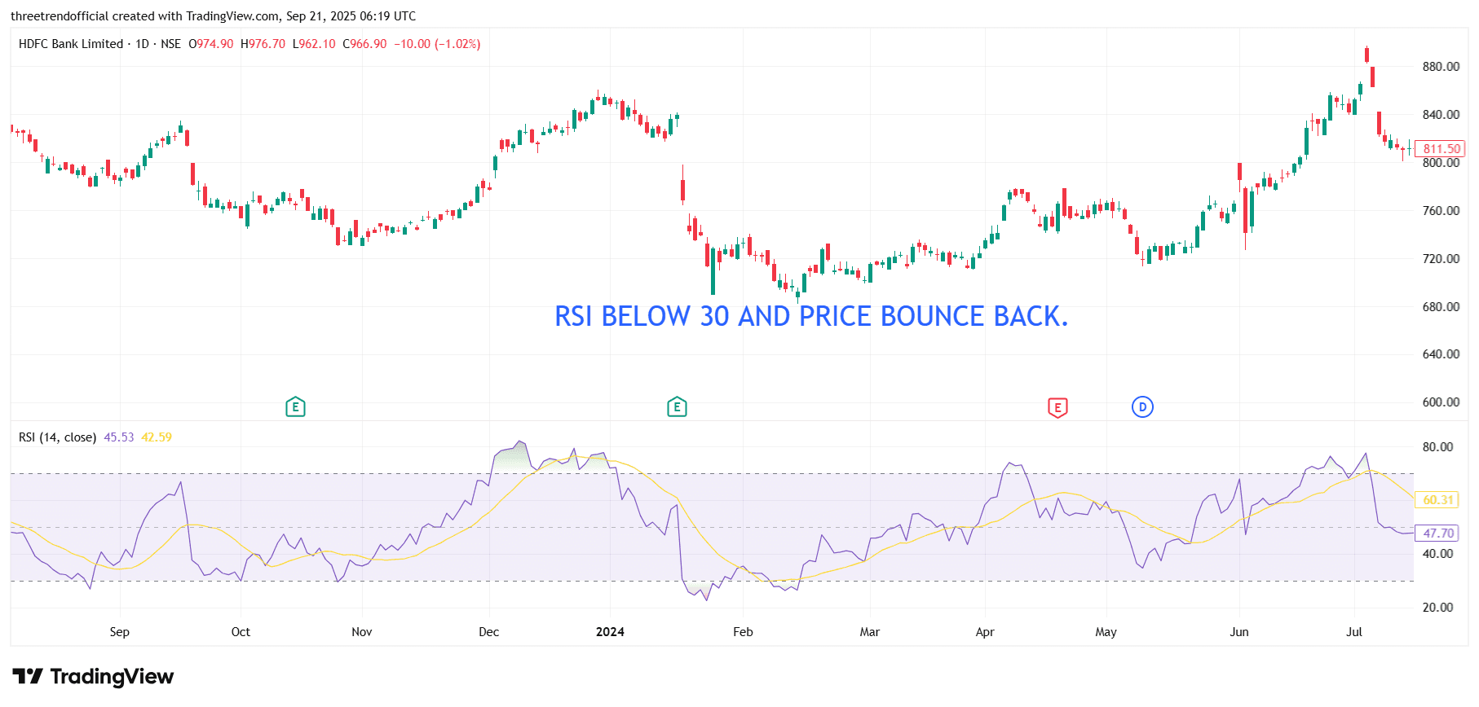Click the HDFC Bank Limited symbol title

(71, 44)
